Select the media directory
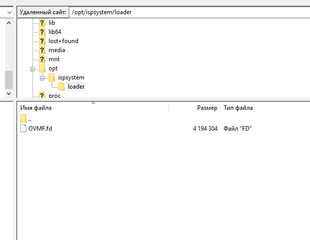The image size is (310, 240). point(57,50)
